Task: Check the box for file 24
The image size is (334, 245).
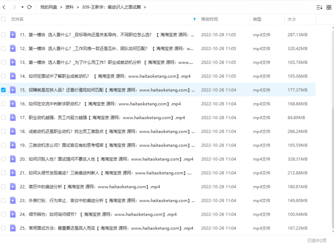Action: click(x=3, y=214)
